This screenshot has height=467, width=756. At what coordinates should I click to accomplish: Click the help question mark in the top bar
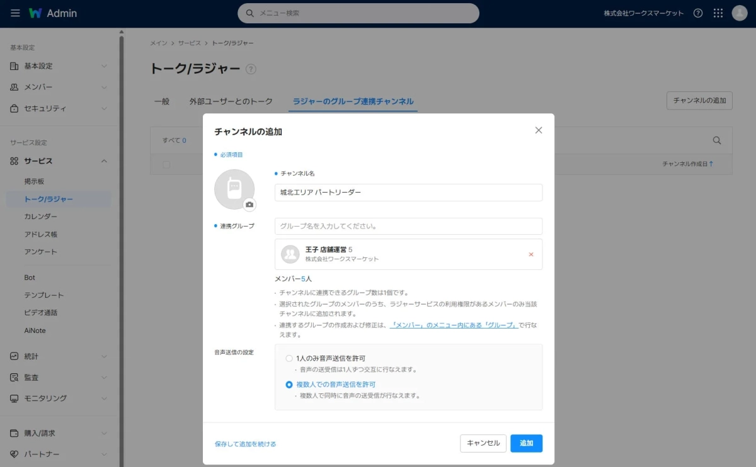(697, 13)
